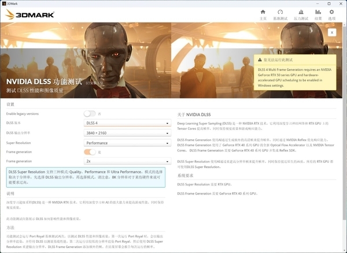Viewport: 347px width, 253px height.
Task: Open the Benchmarks gauge icon
Action: tap(280, 12)
